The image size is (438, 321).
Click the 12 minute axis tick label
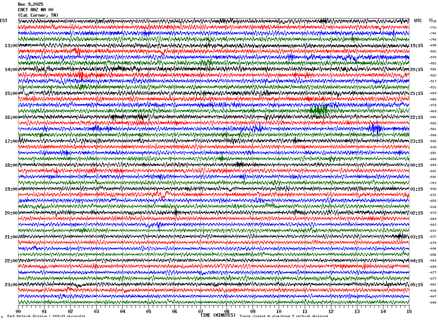(x=331, y=311)
